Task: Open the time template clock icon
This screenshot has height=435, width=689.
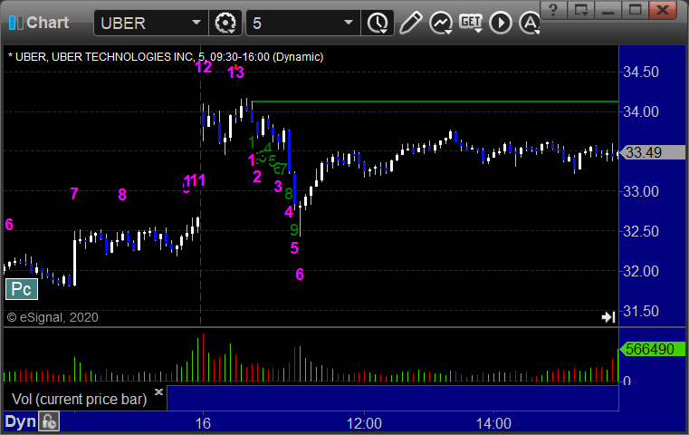Action: pos(378,23)
